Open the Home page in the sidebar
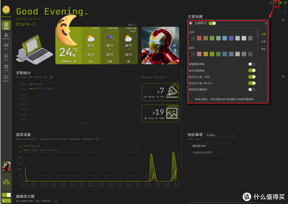288x204 pixels. coord(6,25)
